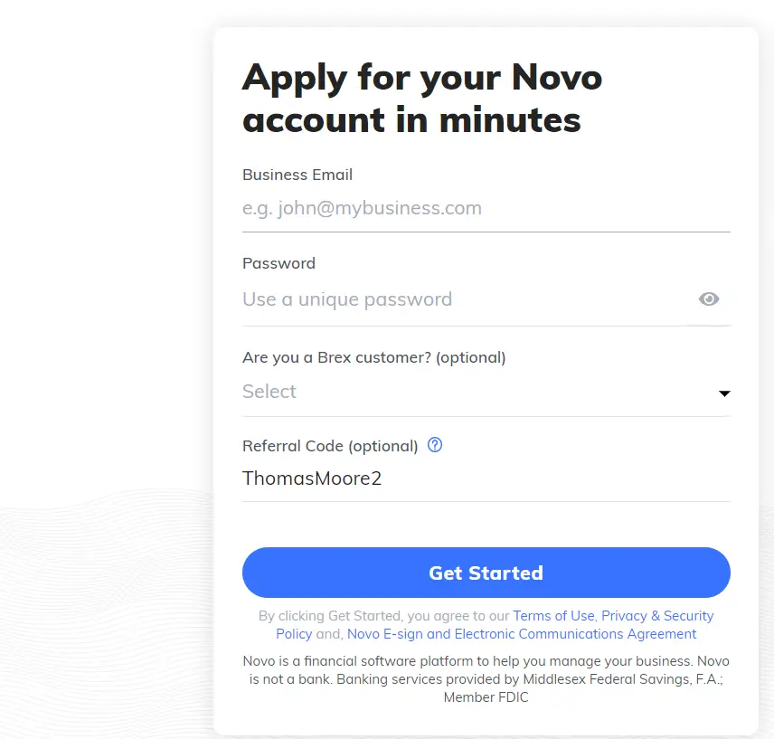The height and width of the screenshot is (739, 774).
Task: Click the Apply for your Novo account heading
Action: pyautogui.click(x=422, y=99)
